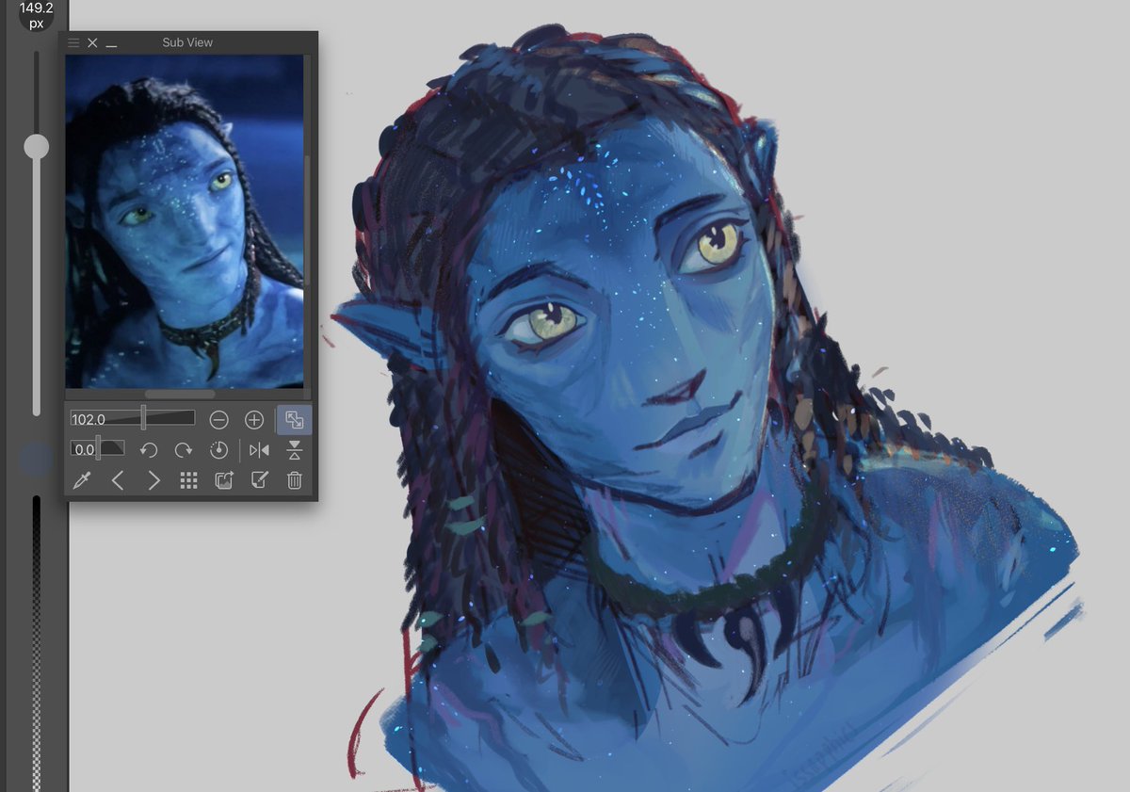Rotate the Sub View image counterclockwise

coord(149,450)
